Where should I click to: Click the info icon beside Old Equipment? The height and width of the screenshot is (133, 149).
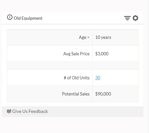(10, 17)
